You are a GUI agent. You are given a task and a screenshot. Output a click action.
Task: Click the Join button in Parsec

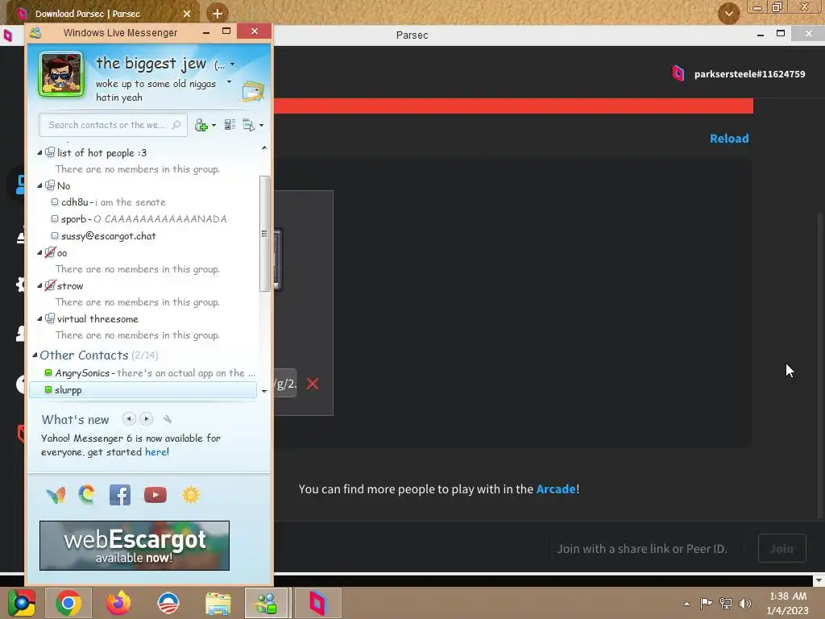[781, 548]
